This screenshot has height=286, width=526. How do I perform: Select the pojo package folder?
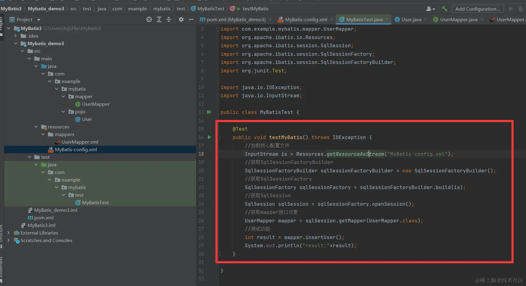pos(77,111)
